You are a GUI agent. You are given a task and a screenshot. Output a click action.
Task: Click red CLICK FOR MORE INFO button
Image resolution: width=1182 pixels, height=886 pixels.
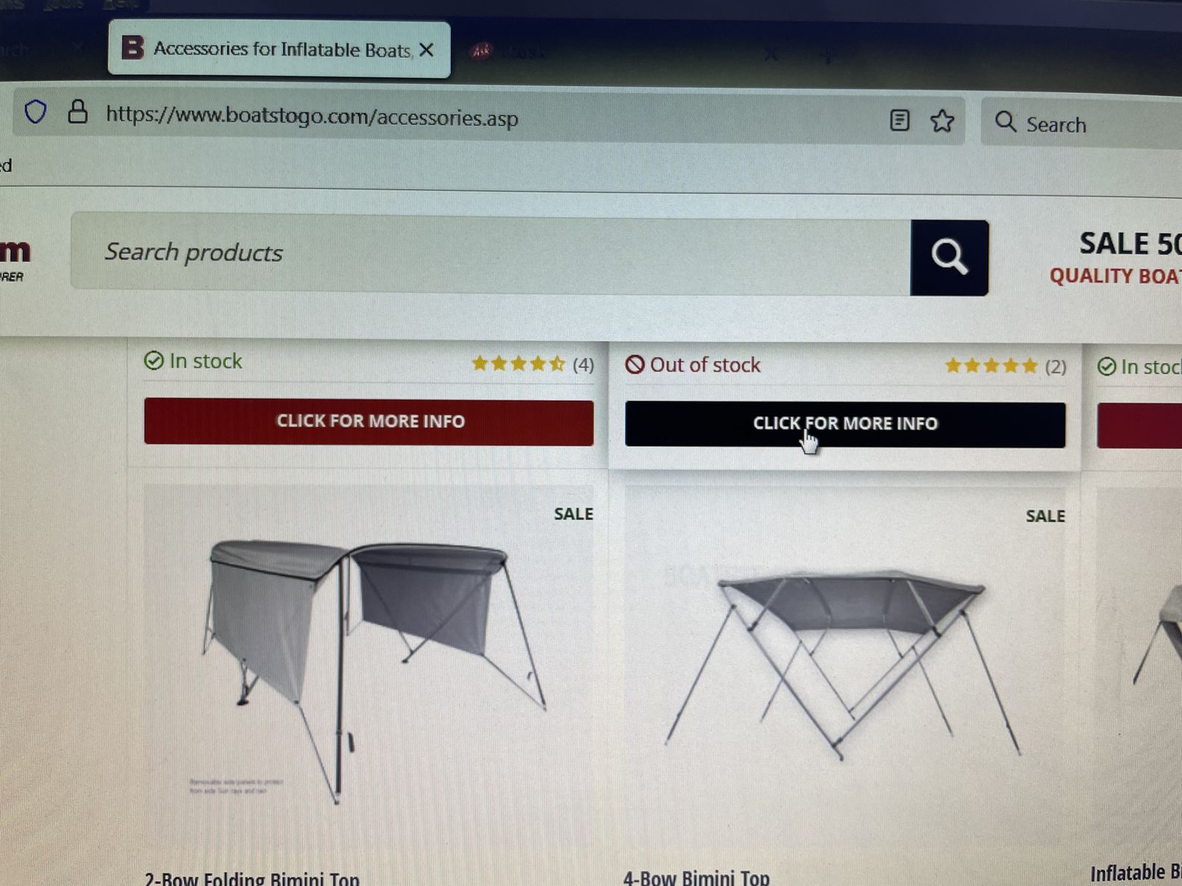click(x=369, y=422)
